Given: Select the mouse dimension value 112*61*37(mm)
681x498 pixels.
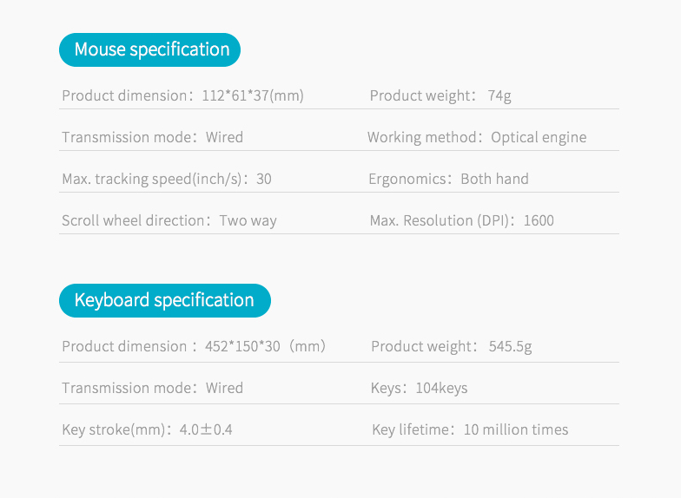Looking at the screenshot, I should (x=253, y=95).
